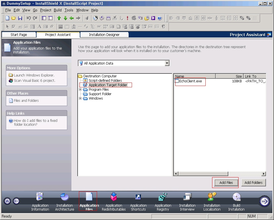Click the Home round button in bottom bar
Screen dimensions: 274x220
click(x=7, y=201)
